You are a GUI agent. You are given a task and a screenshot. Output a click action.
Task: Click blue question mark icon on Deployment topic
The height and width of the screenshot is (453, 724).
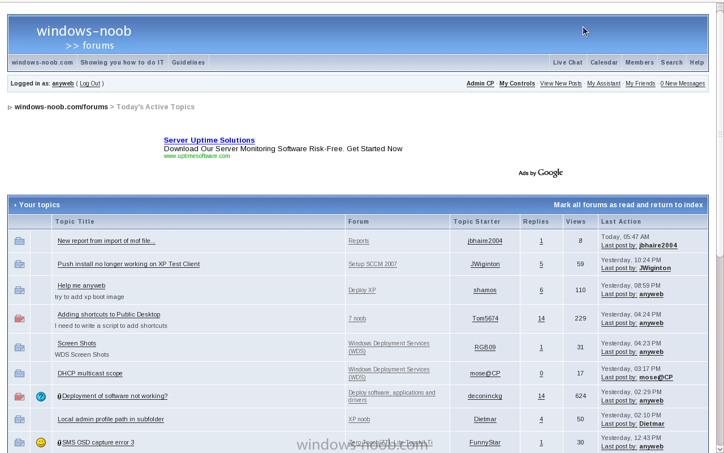point(41,396)
